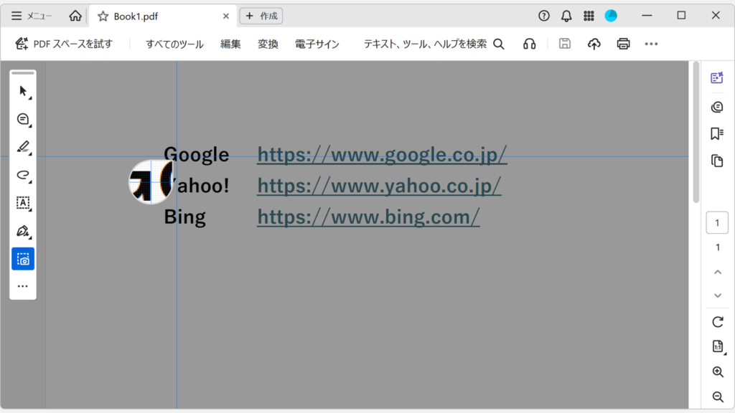
Task: Go to next page with down chevron
Action: point(718,295)
